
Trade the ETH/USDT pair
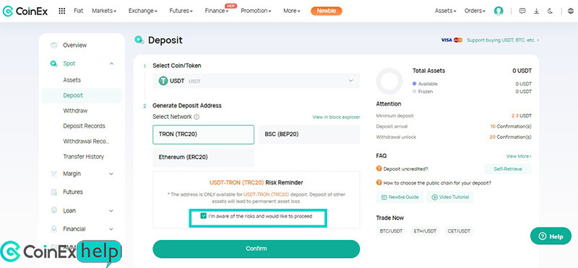pos(425,231)
